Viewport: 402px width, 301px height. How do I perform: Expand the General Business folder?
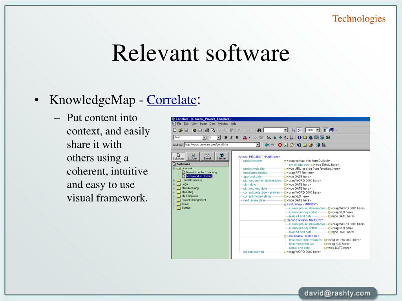click(174, 180)
